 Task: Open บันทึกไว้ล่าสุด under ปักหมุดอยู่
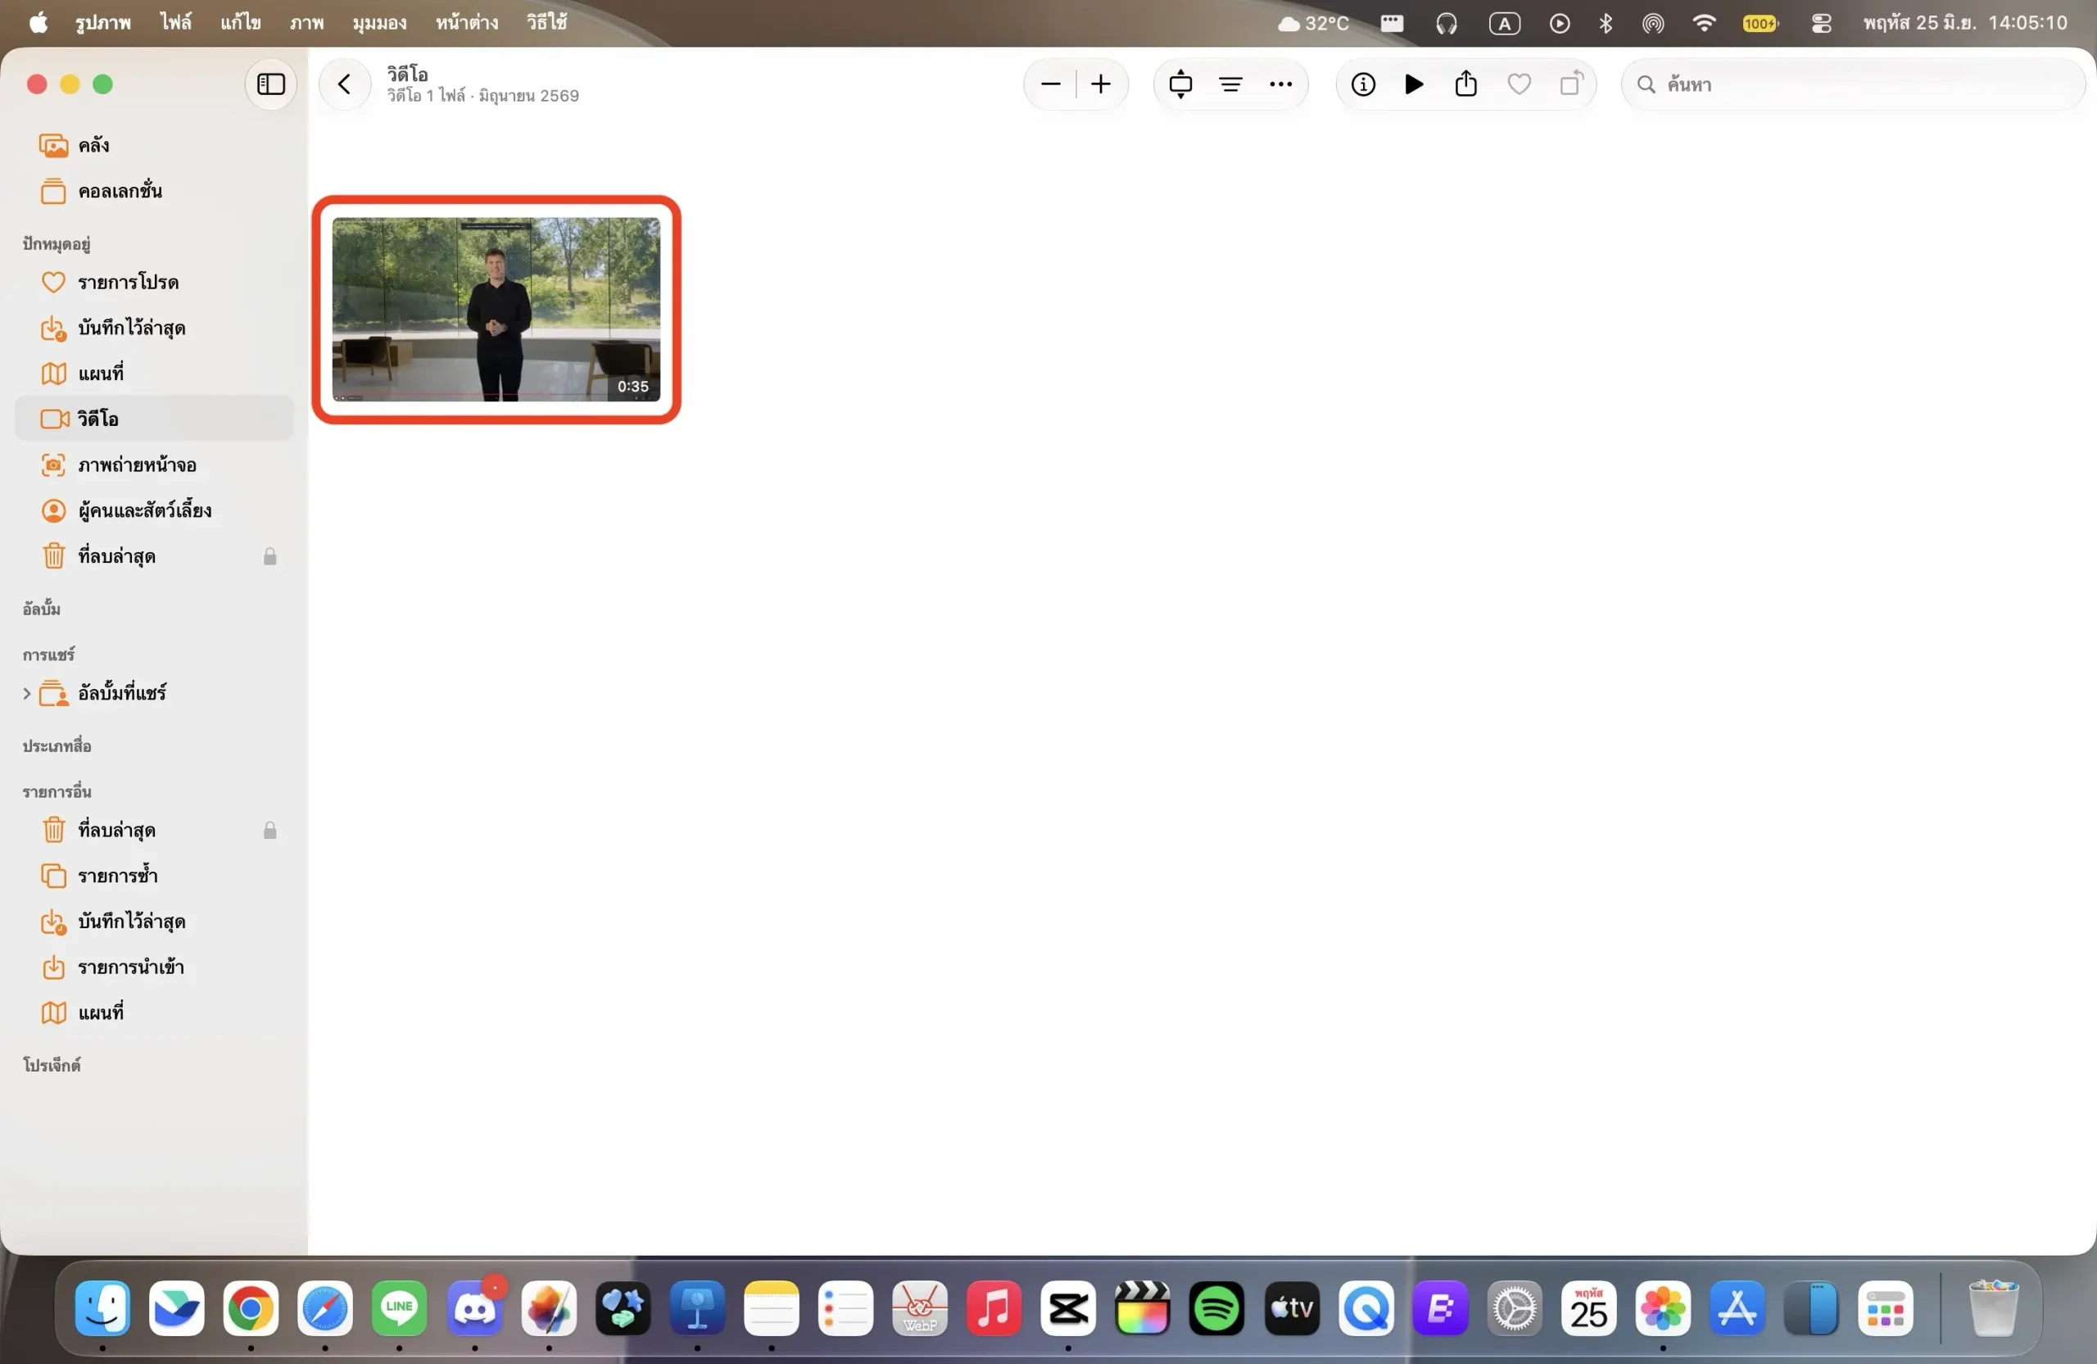click(x=154, y=328)
